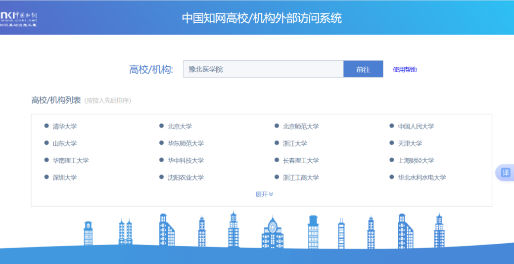Viewport: 514px width, 264px height.
Task: Select 北京大学 from the list
Action: click(x=180, y=127)
